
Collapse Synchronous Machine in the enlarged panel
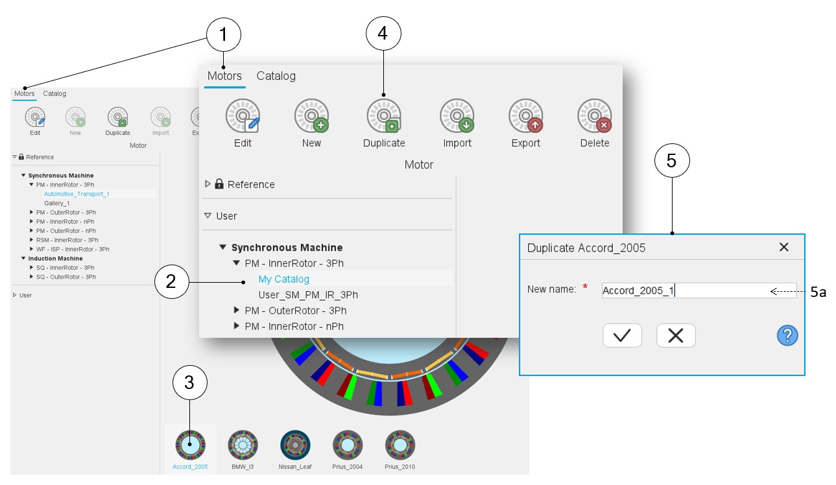[x=223, y=248]
